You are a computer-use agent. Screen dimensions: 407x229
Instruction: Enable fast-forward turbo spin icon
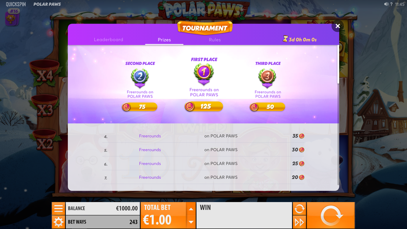click(299, 222)
